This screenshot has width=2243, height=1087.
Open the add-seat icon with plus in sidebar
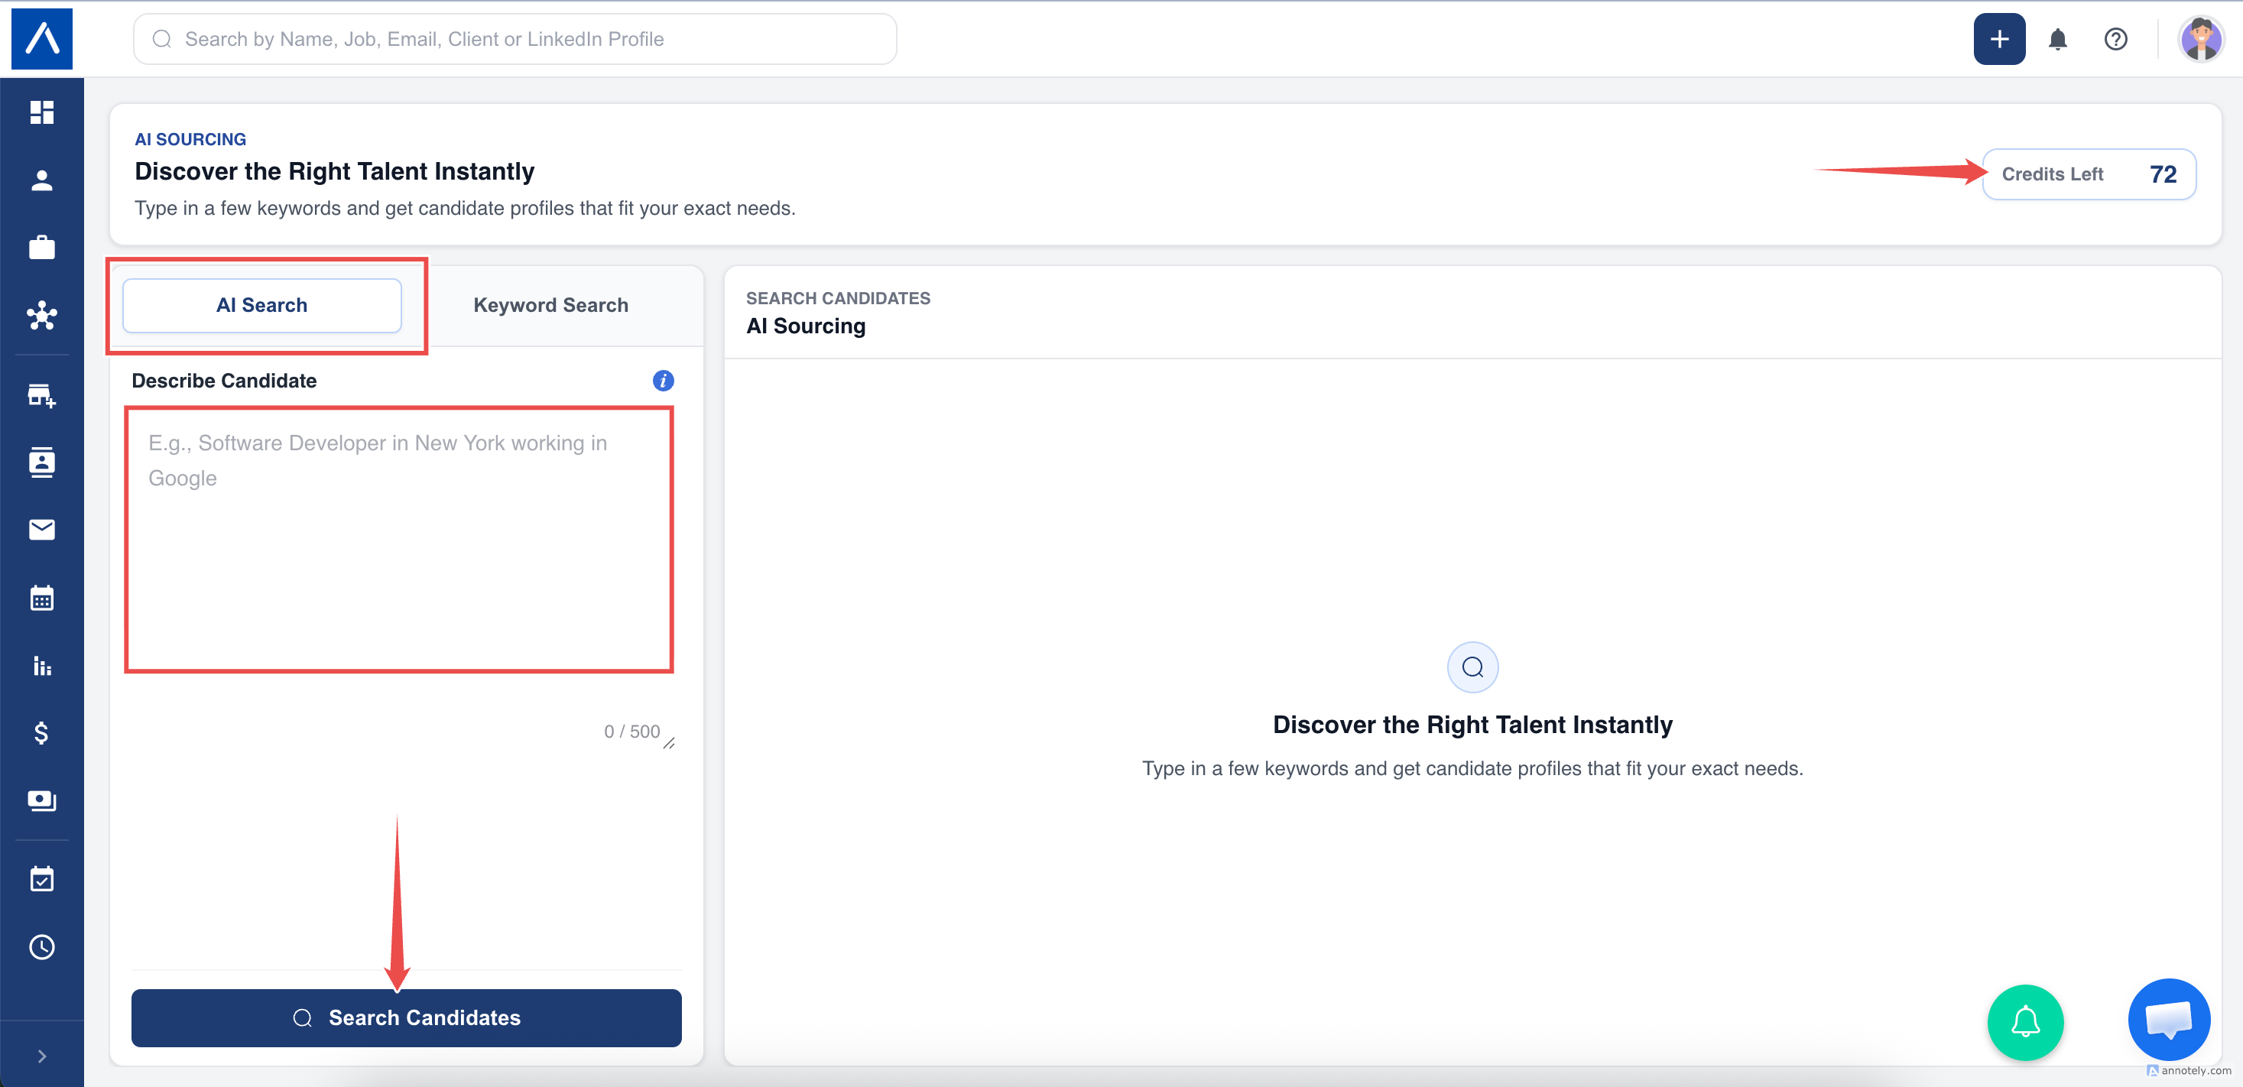coord(42,395)
